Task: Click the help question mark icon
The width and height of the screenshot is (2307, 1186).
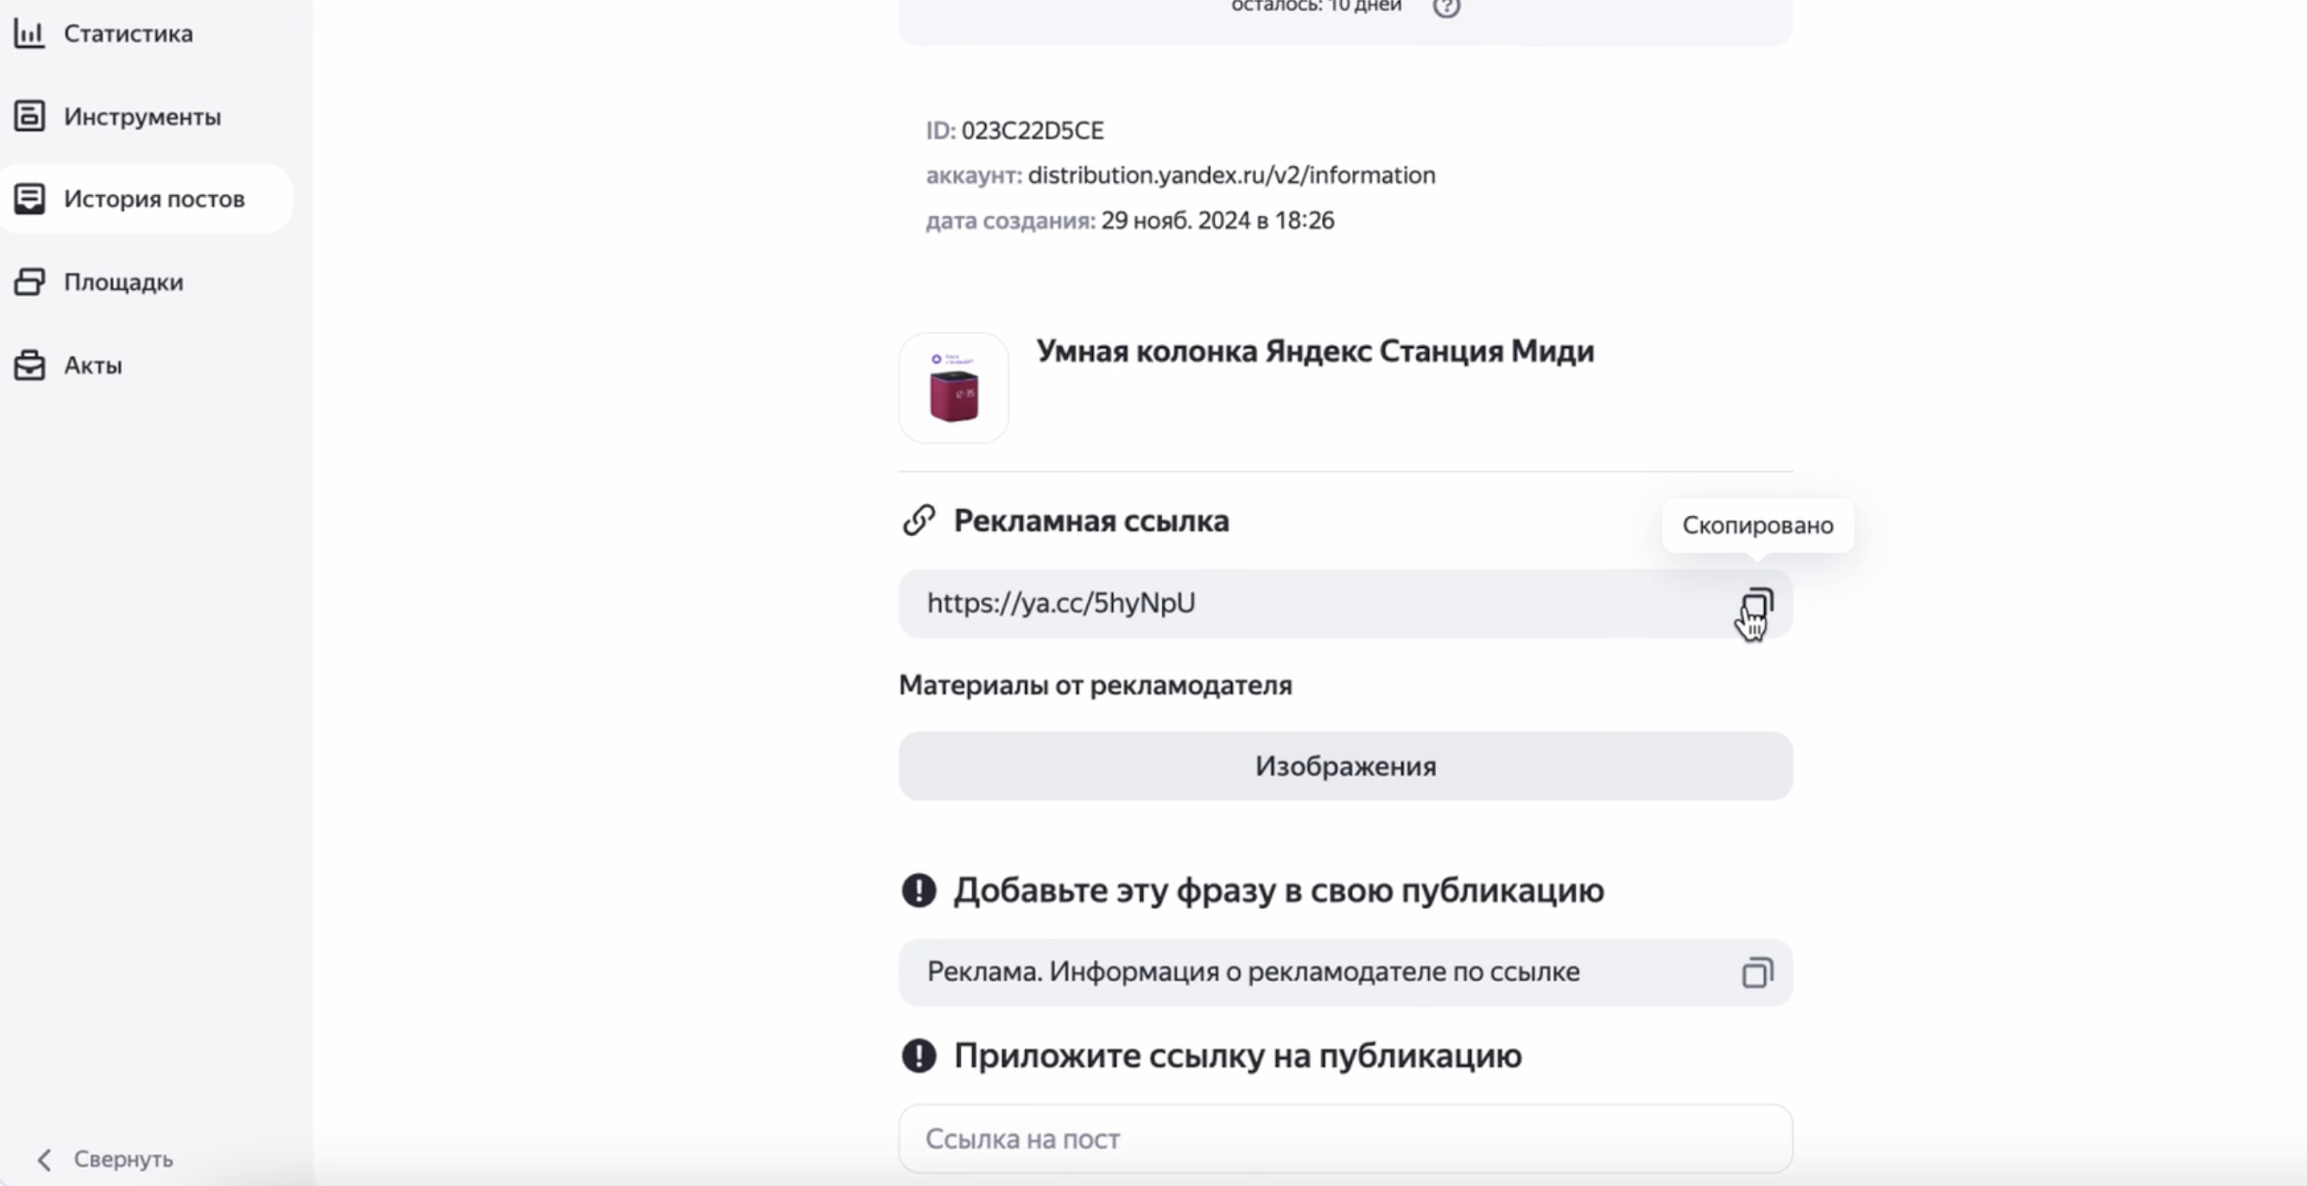Action: [1446, 7]
